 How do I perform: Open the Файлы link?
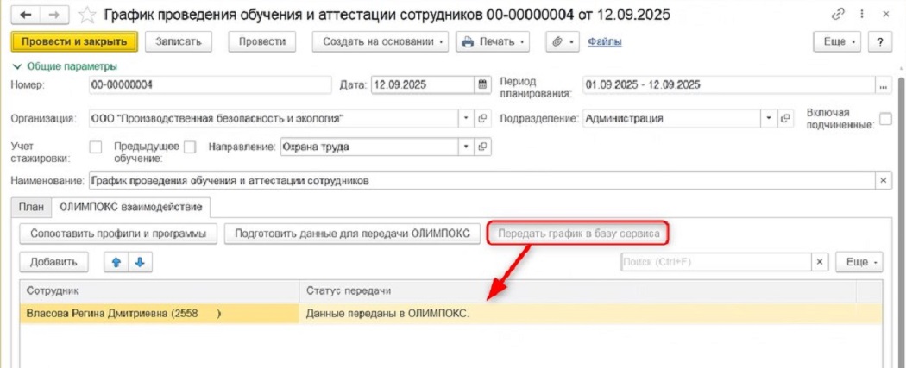coord(604,41)
